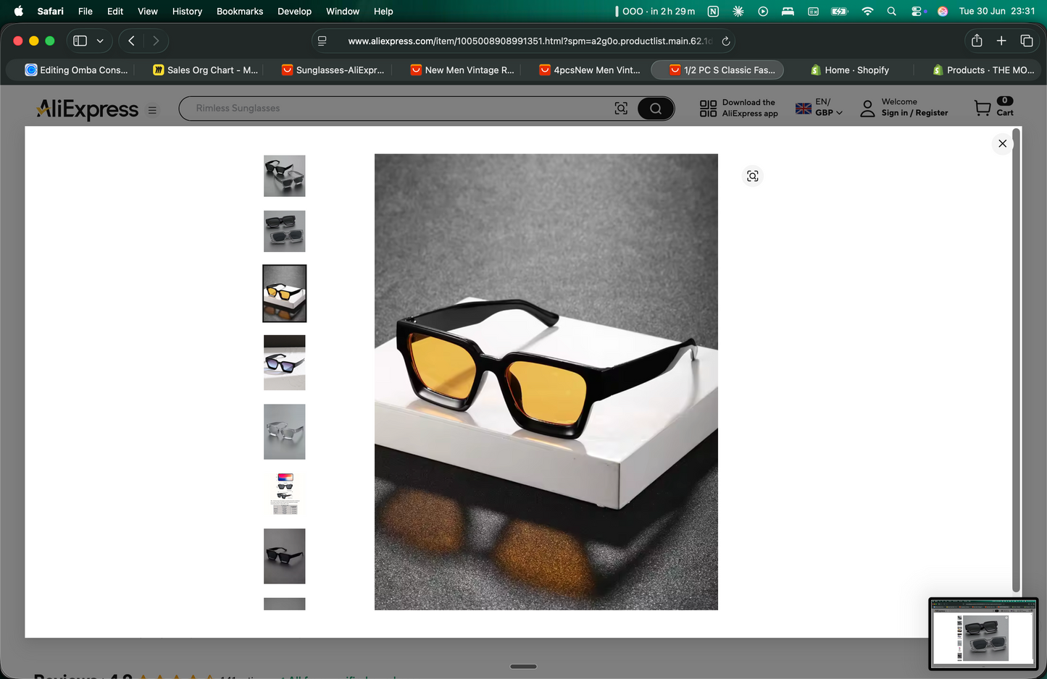Click the date and time Tue 30 Jun
The width and height of the screenshot is (1047, 679).
tap(997, 11)
